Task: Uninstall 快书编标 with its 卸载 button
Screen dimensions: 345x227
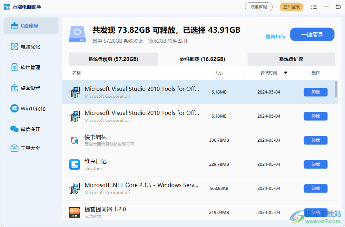Action: click(x=315, y=140)
